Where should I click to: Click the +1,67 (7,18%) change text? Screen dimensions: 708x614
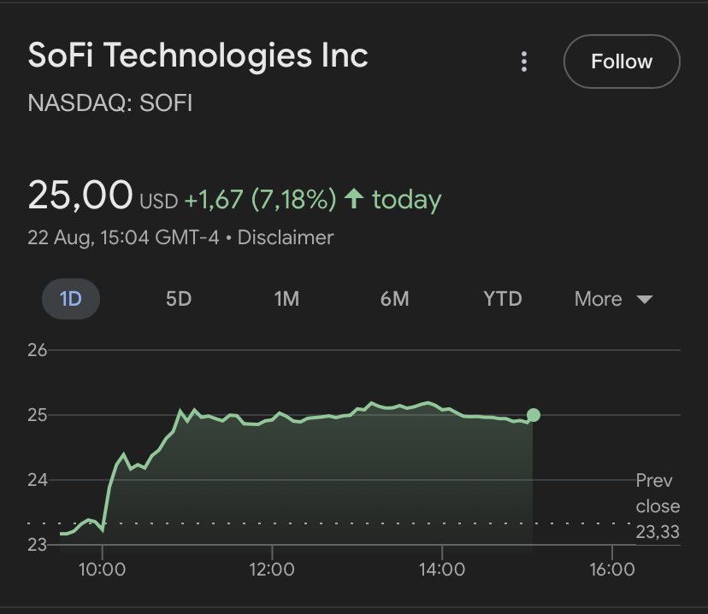[261, 200]
